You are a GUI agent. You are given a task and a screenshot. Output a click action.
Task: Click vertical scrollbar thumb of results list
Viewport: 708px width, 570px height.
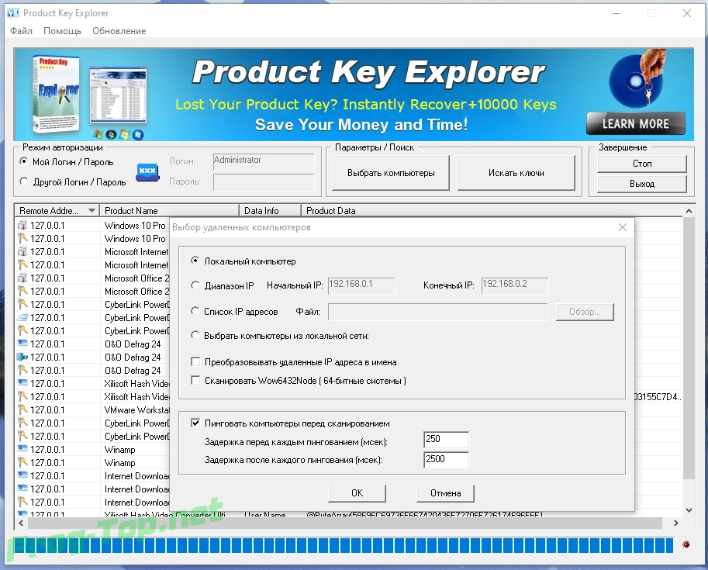(689, 347)
